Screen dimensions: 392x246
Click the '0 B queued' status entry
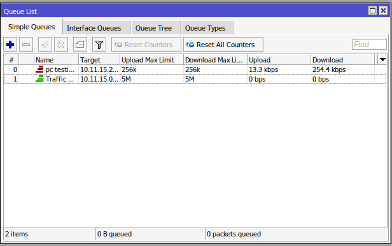click(x=115, y=234)
